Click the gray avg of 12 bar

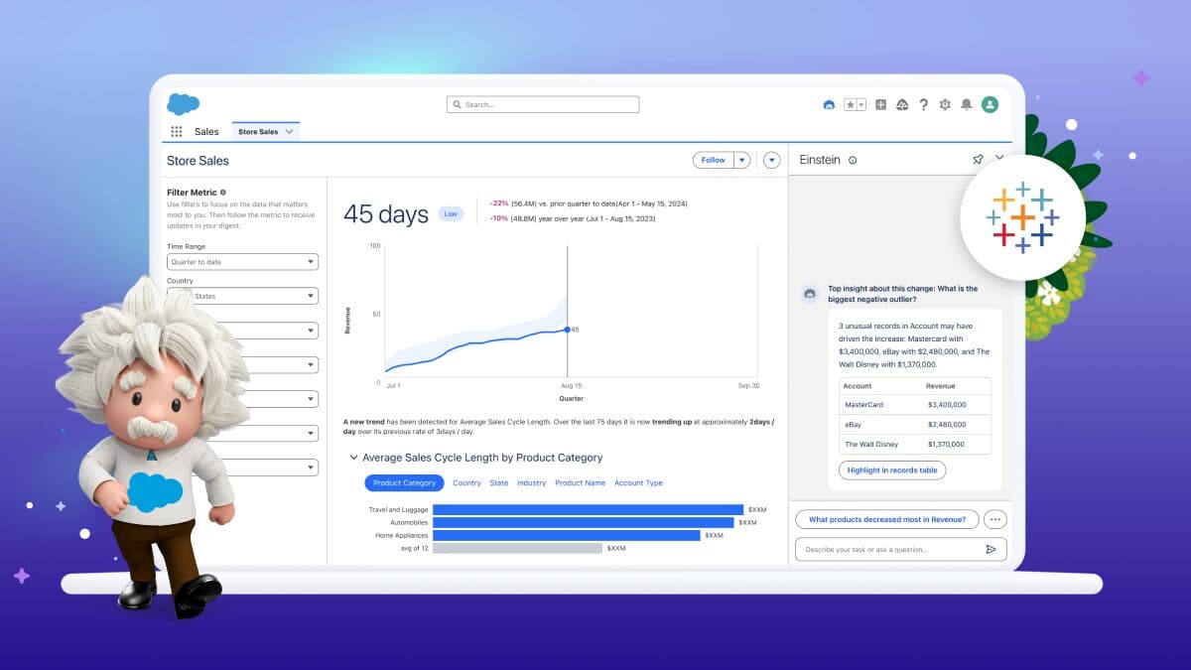coord(517,548)
